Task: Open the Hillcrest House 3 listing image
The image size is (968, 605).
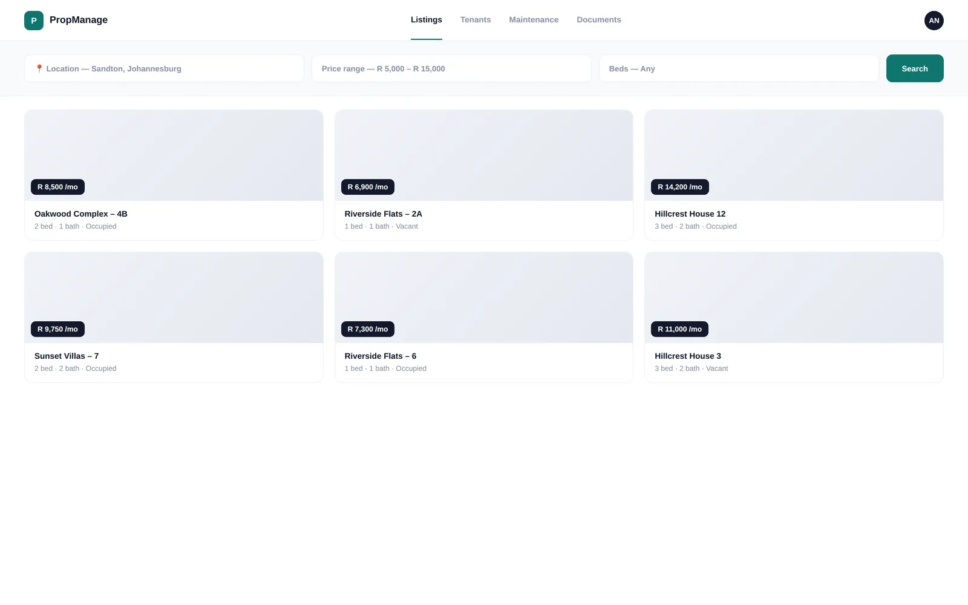Action: [794, 298]
